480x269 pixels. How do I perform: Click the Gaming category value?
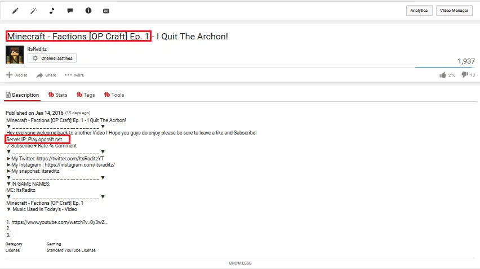[54, 244]
